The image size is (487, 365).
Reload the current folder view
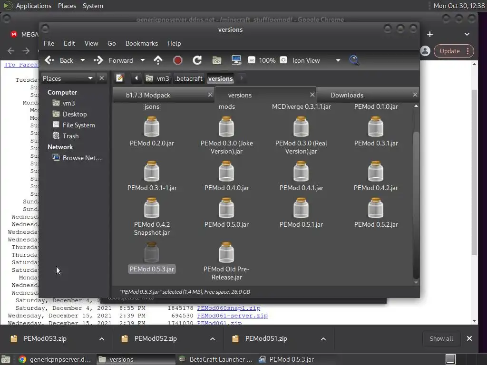tap(197, 60)
